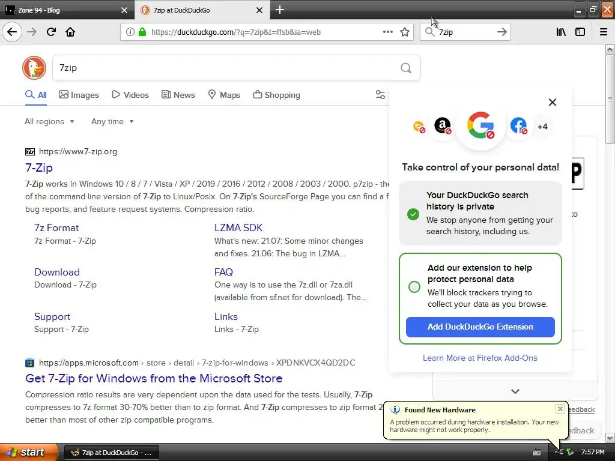Expand the All regions dropdown
The width and height of the screenshot is (615, 461).
tap(49, 121)
